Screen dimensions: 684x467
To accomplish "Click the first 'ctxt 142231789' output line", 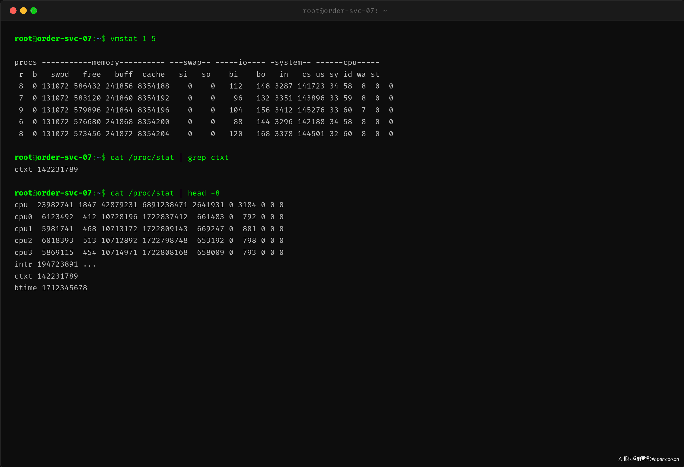I will (x=46, y=170).
